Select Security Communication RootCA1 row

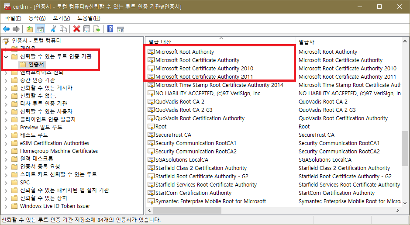click(196, 143)
